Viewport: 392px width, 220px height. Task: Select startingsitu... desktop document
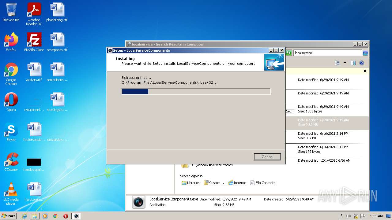[57, 102]
